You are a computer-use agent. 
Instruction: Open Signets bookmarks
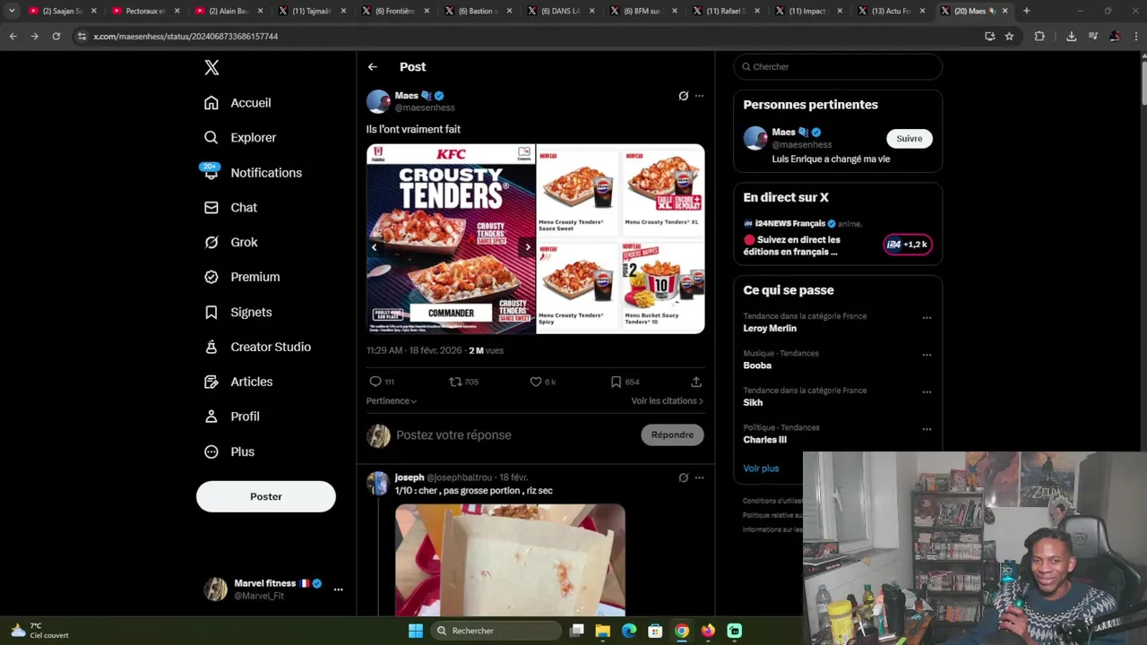click(x=237, y=313)
